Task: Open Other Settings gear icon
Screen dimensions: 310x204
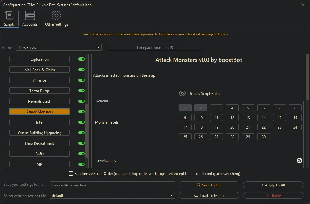Action: [x=56, y=15]
